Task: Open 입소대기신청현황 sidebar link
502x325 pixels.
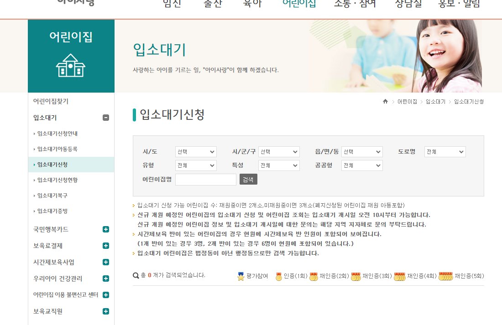Action: tap(58, 180)
